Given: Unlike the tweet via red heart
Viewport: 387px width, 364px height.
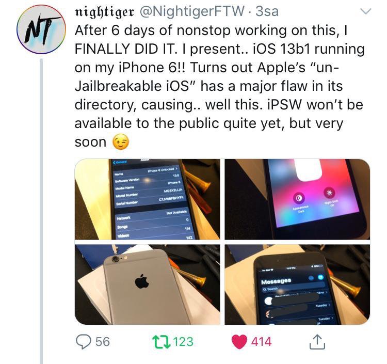Looking at the screenshot, I should click(239, 342).
